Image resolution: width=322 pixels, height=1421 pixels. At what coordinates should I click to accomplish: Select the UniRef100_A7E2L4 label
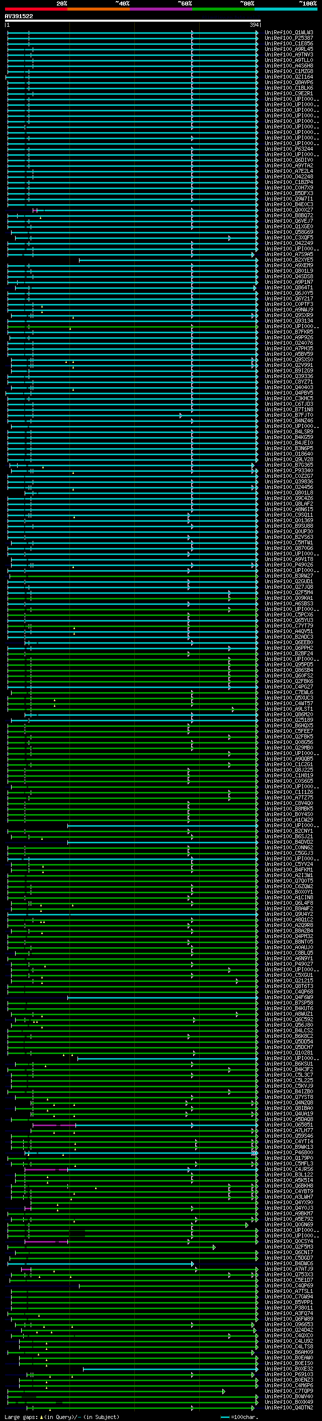click(289, 171)
